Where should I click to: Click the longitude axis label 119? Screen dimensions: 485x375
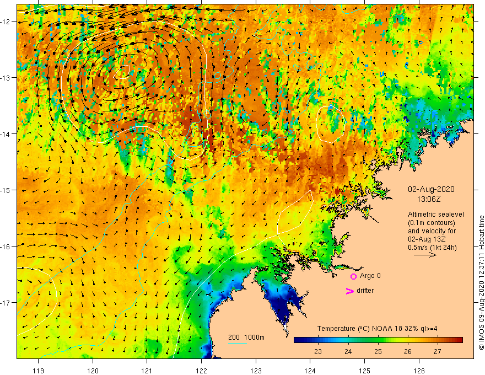point(39,371)
